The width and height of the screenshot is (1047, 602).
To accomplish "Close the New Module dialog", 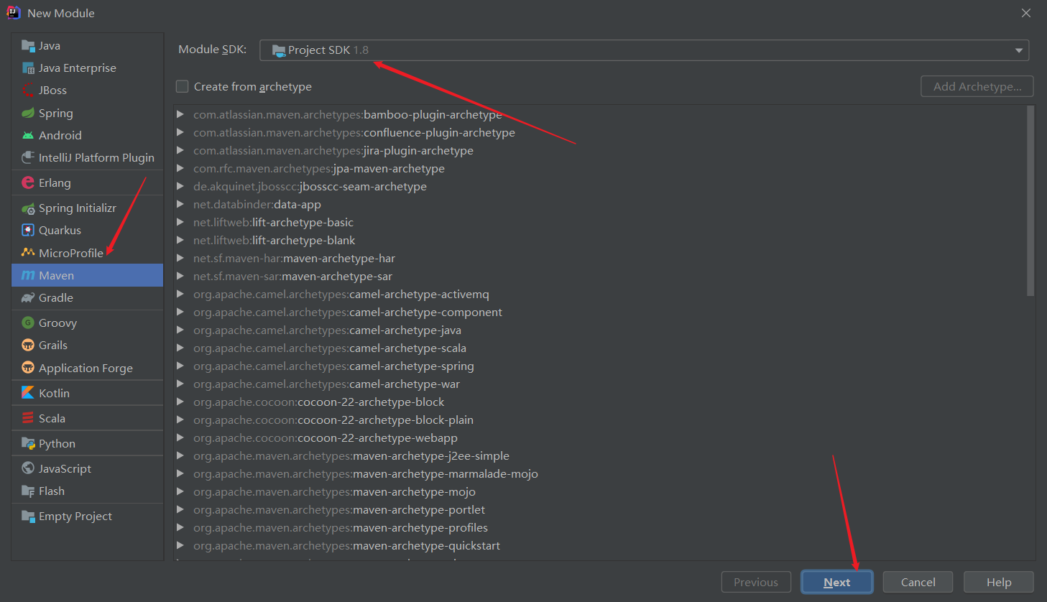I will [x=1026, y=13].
